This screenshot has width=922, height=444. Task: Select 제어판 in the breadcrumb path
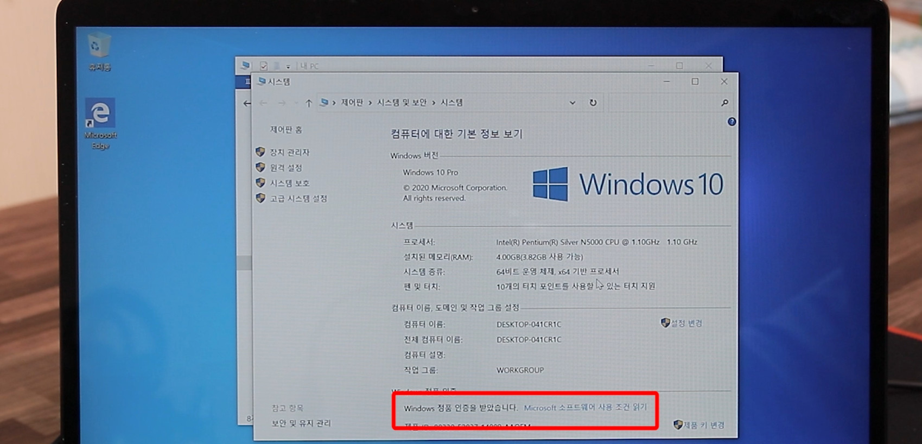[x=352, y=103]
